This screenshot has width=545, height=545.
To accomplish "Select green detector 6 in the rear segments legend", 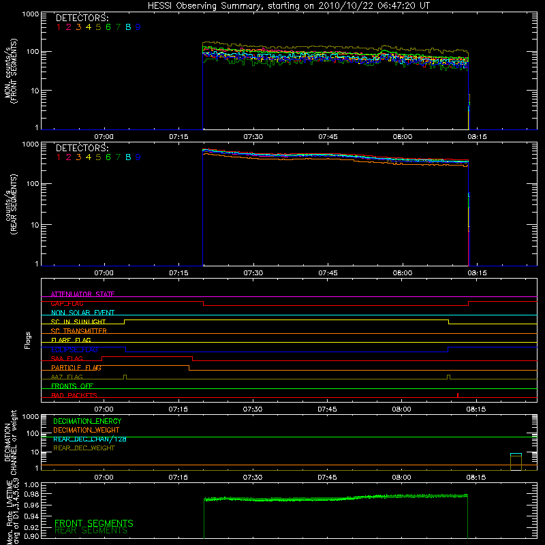I will coord(108,157).
